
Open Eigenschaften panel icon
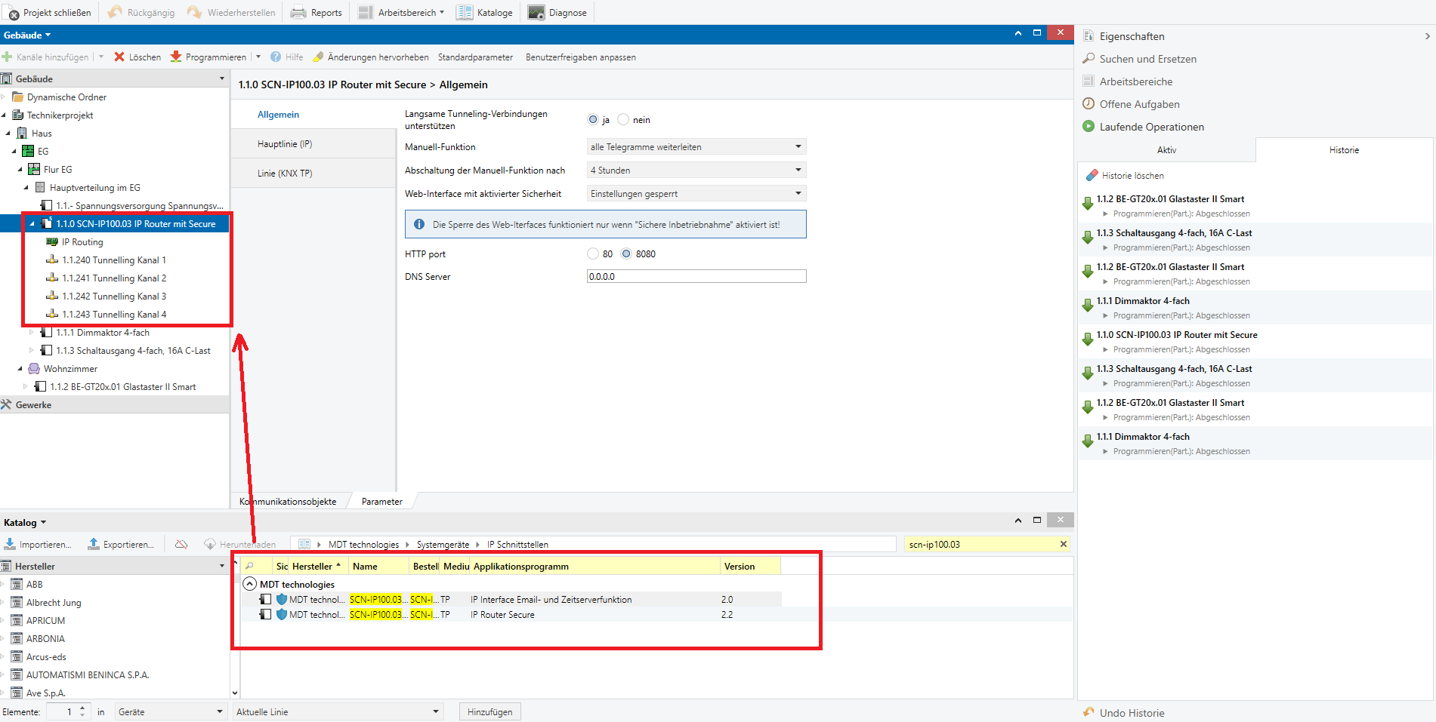(x=1089, y=35)
